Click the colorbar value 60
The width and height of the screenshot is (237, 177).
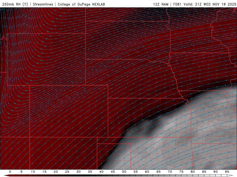[x=147, y=172]
